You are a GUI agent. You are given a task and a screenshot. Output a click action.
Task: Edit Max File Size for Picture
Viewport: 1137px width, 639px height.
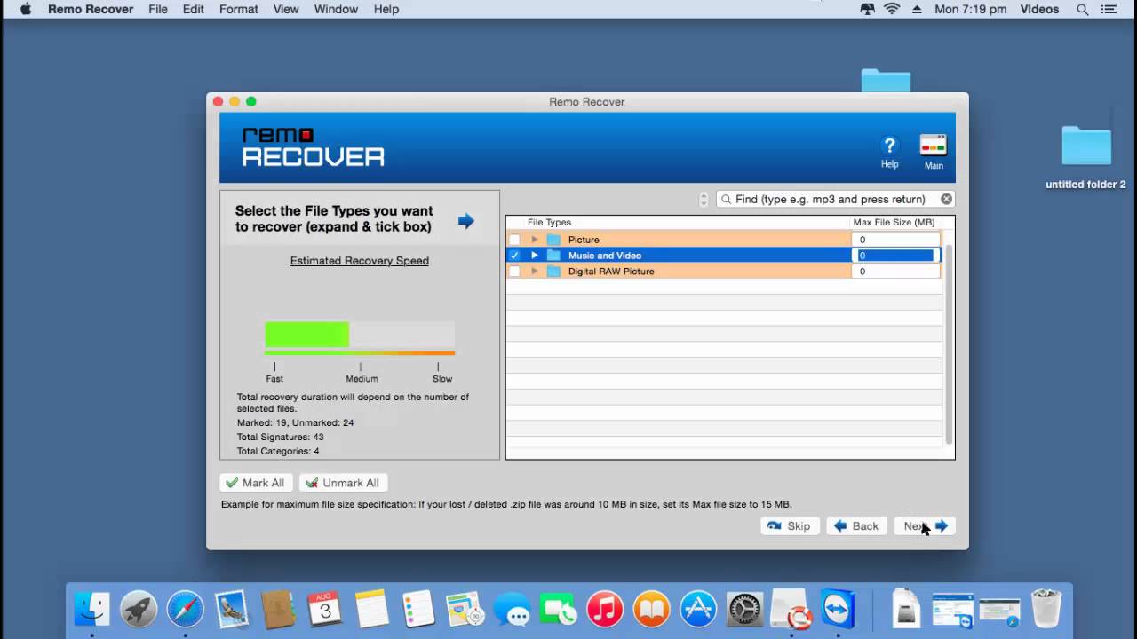coord(894,240)
